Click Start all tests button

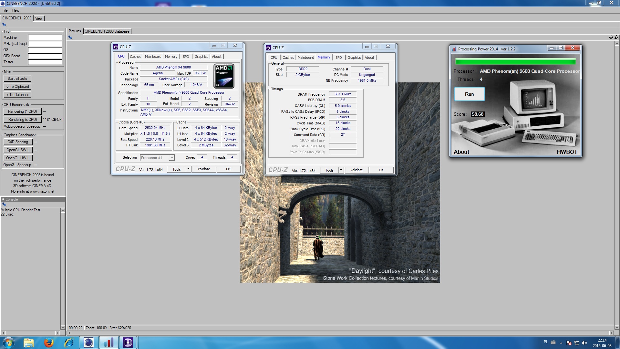(x=17, y=79)
